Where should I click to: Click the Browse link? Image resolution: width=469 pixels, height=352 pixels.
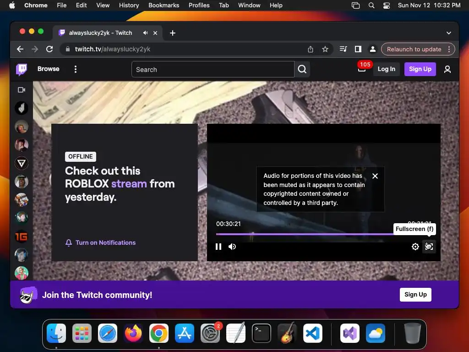(49, 69)
